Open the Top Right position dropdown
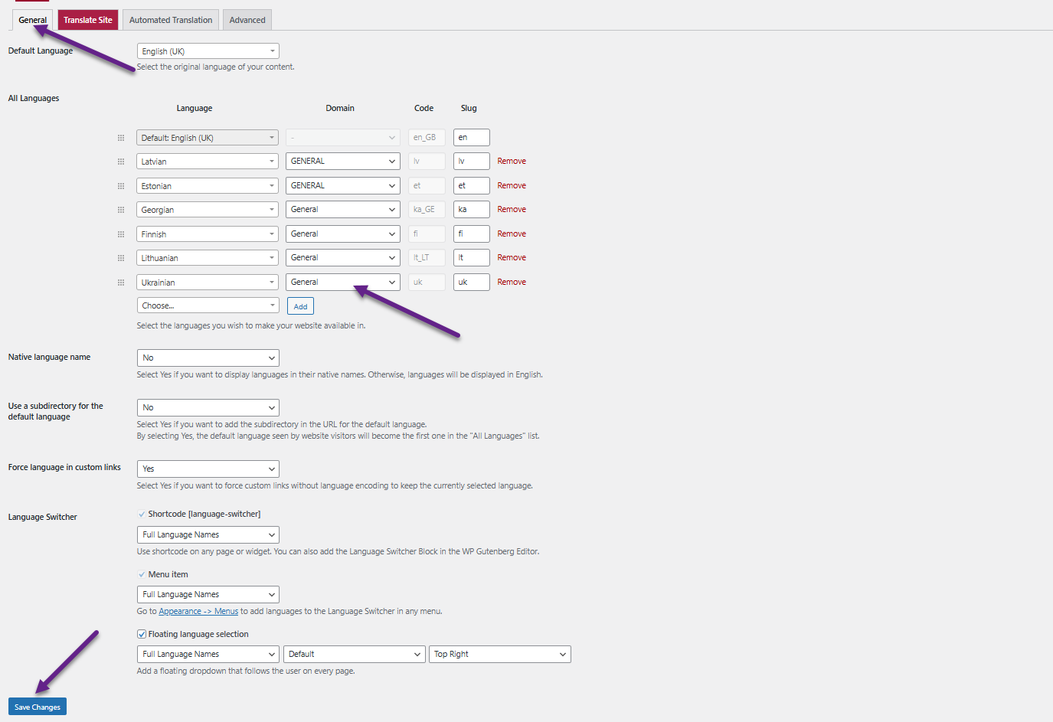Image resolution: width=1053 pixels, height=722 pixels. tap(500, 654)
